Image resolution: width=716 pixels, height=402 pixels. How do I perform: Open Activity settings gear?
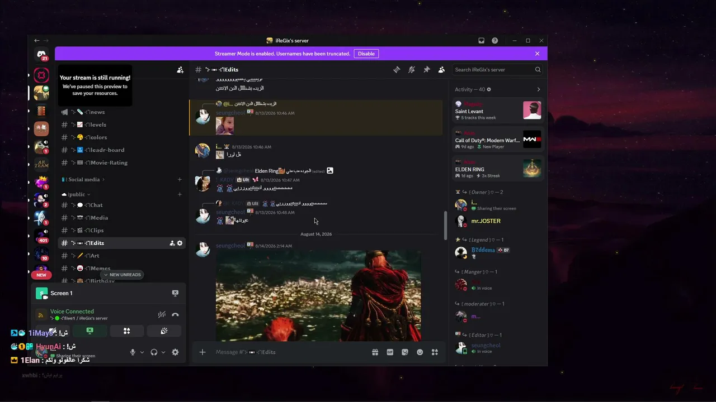coord(489,89)
